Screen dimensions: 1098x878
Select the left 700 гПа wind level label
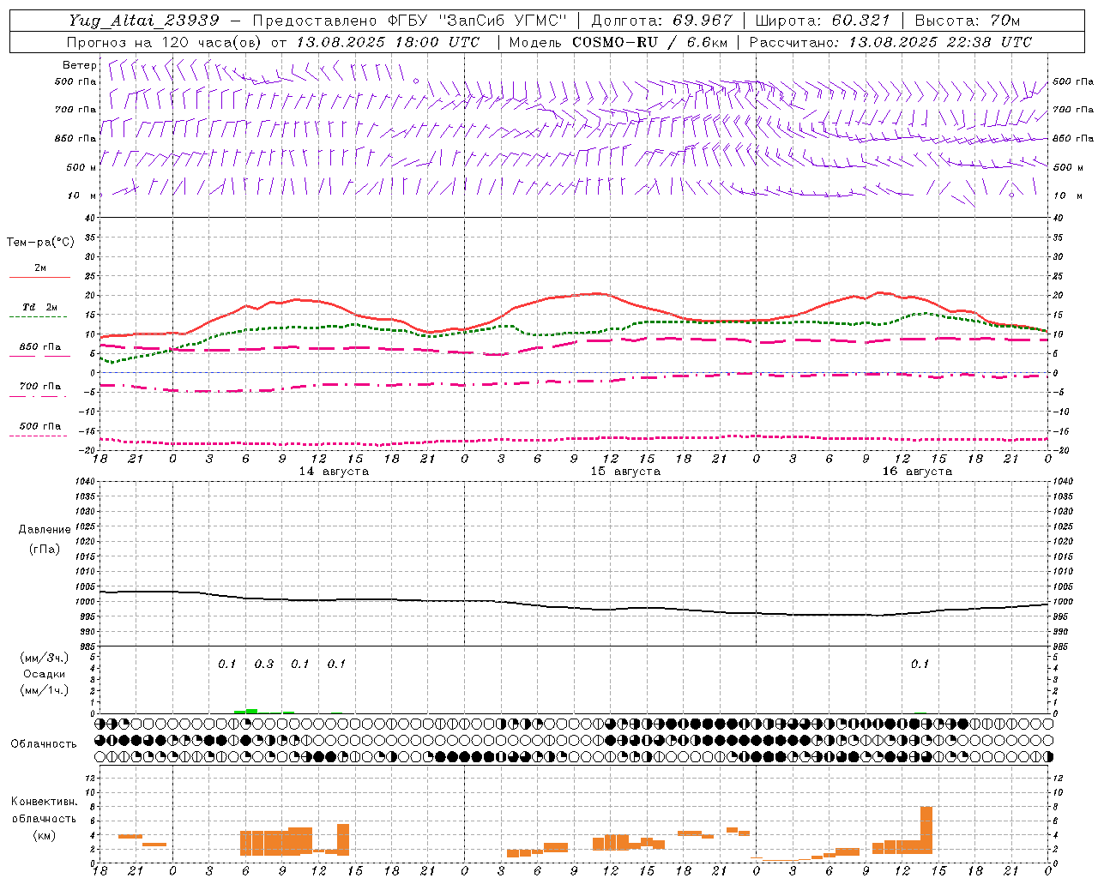(x=75, y=110)
